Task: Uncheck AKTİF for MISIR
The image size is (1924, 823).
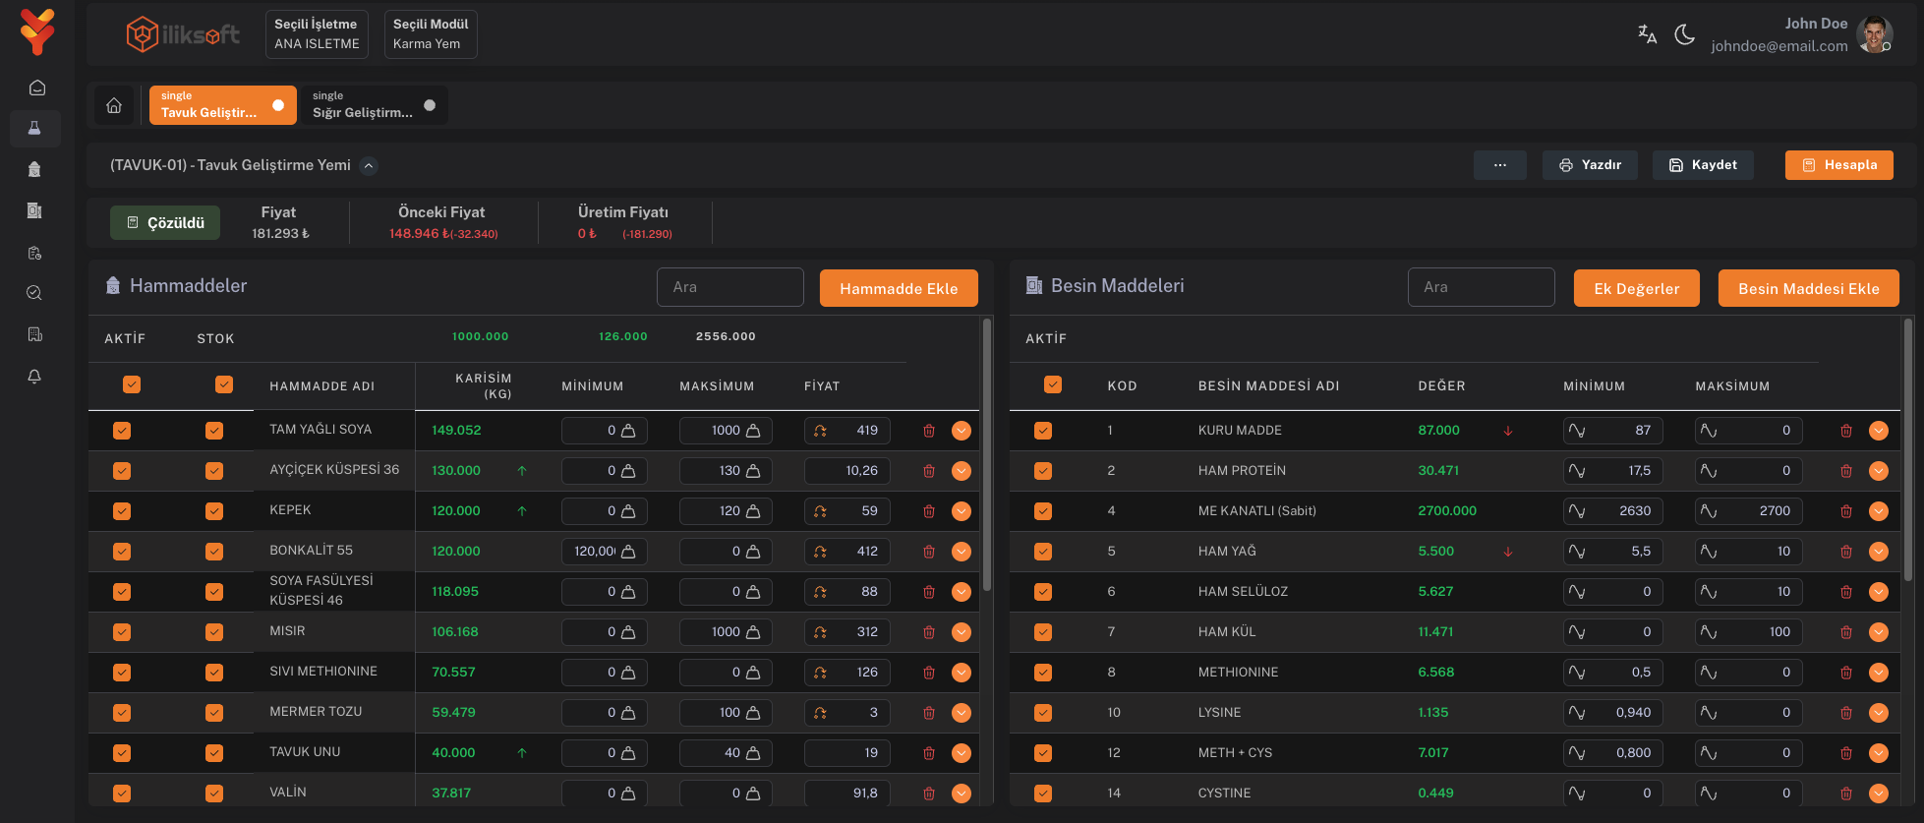Action: 122,632
